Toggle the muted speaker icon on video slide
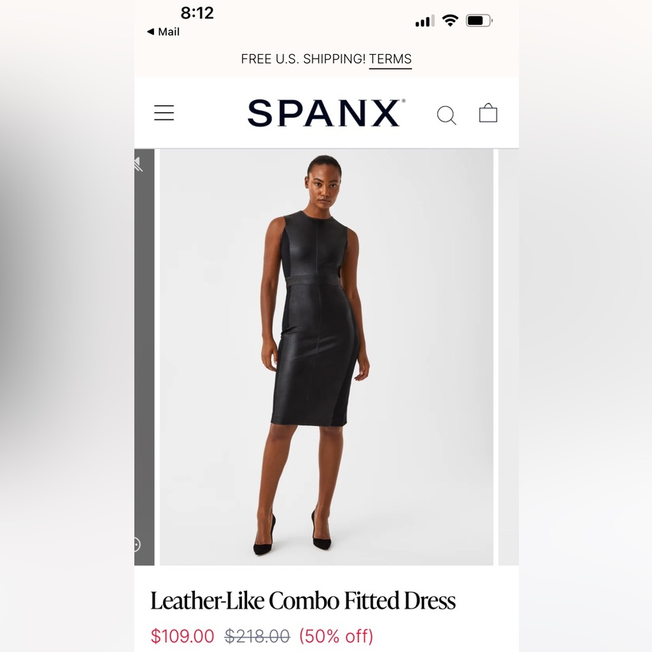 (x=138, y=165)
